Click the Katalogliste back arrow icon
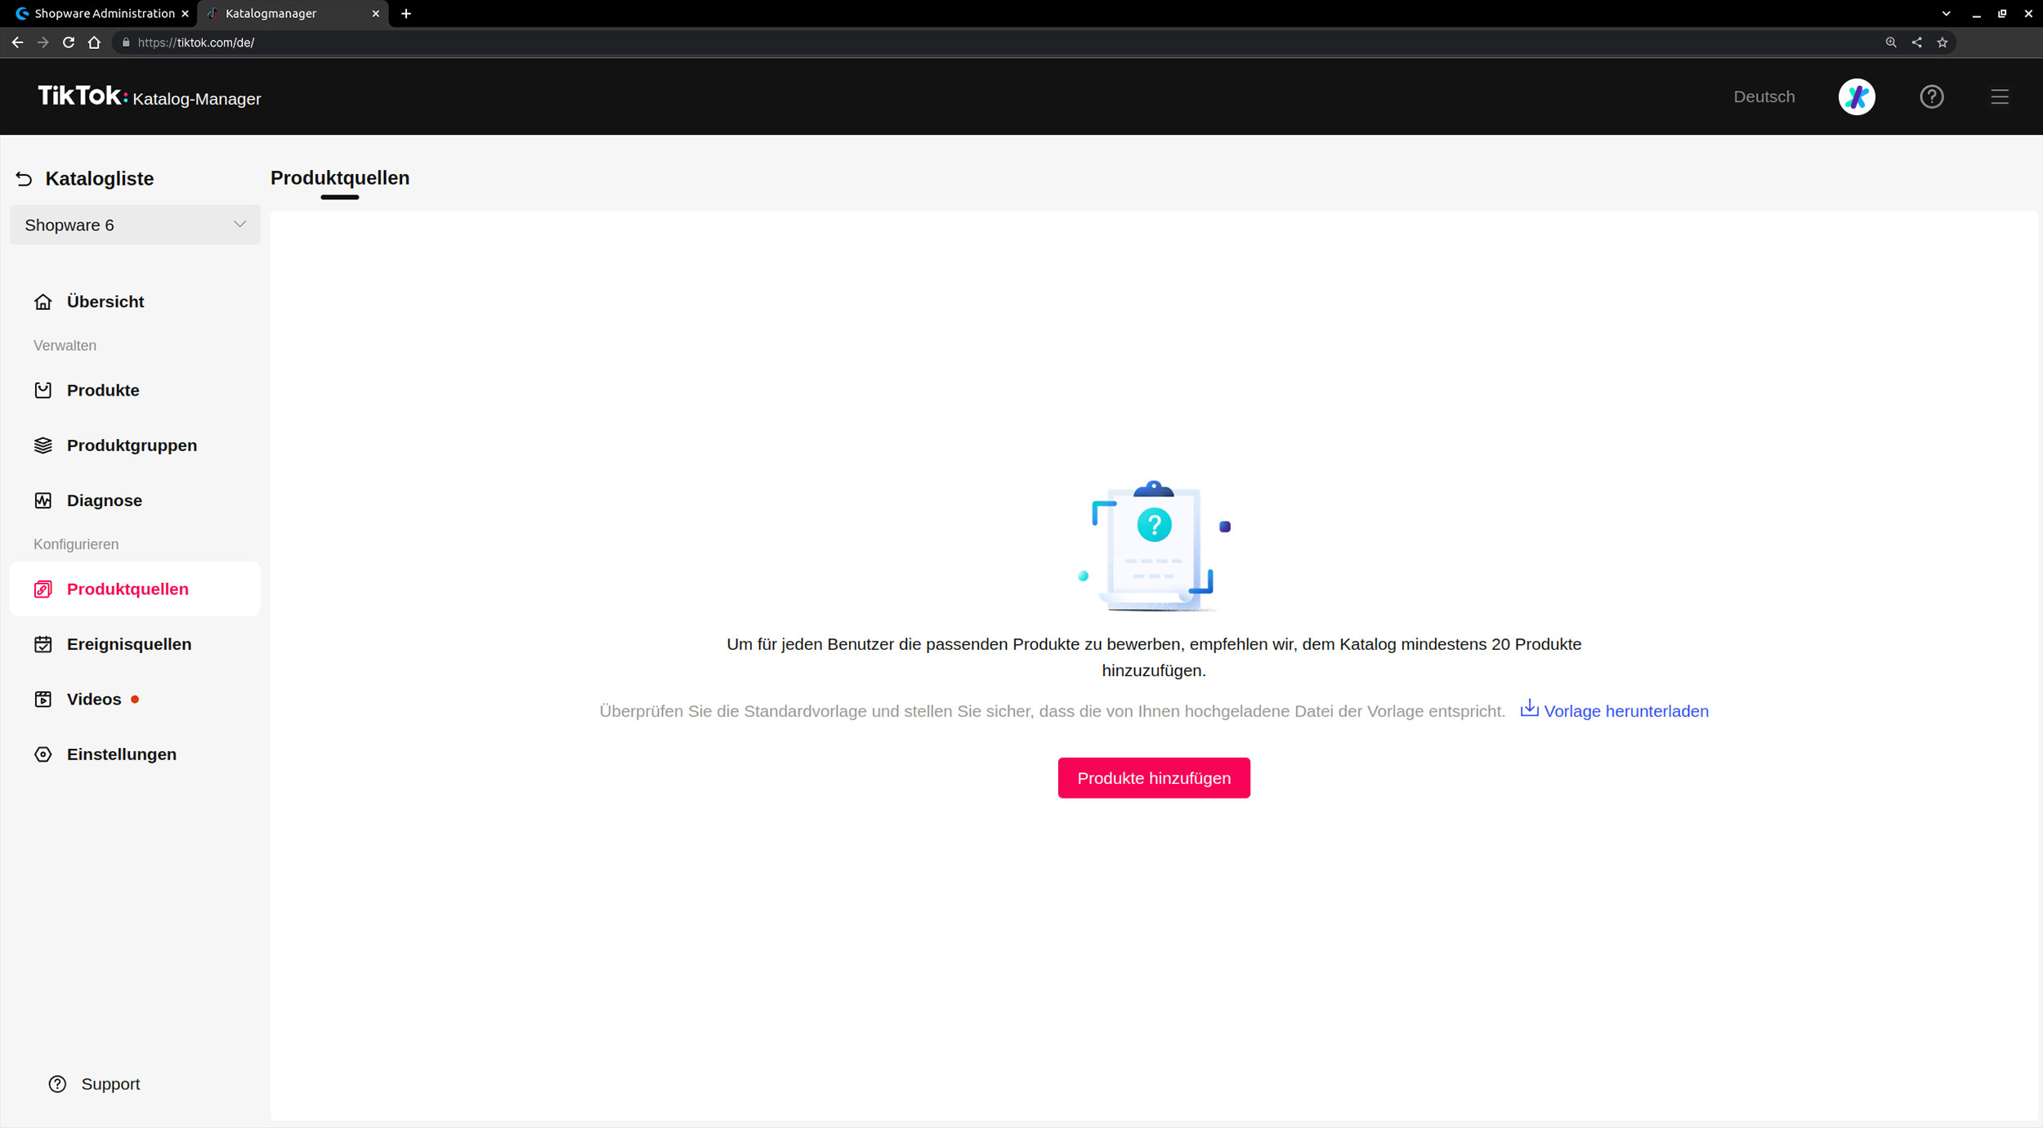 [x=24, y=178]
